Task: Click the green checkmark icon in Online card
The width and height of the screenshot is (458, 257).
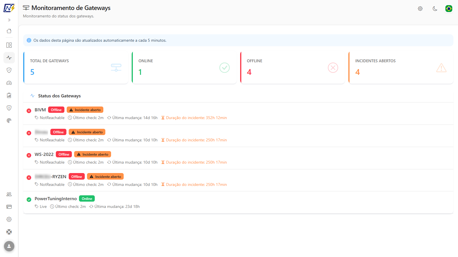Action: click(x=225, y=68)
